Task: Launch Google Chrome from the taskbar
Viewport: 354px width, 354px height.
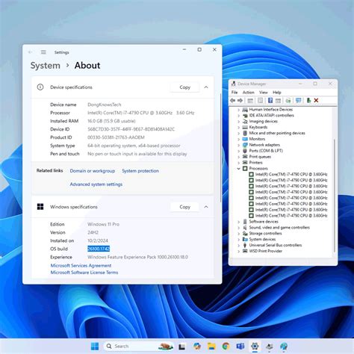Action: (226, 347)
